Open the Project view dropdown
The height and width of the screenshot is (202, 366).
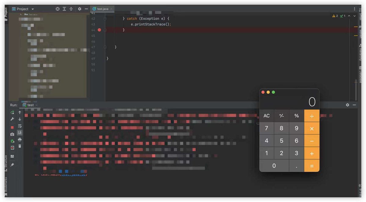(33, 9)
